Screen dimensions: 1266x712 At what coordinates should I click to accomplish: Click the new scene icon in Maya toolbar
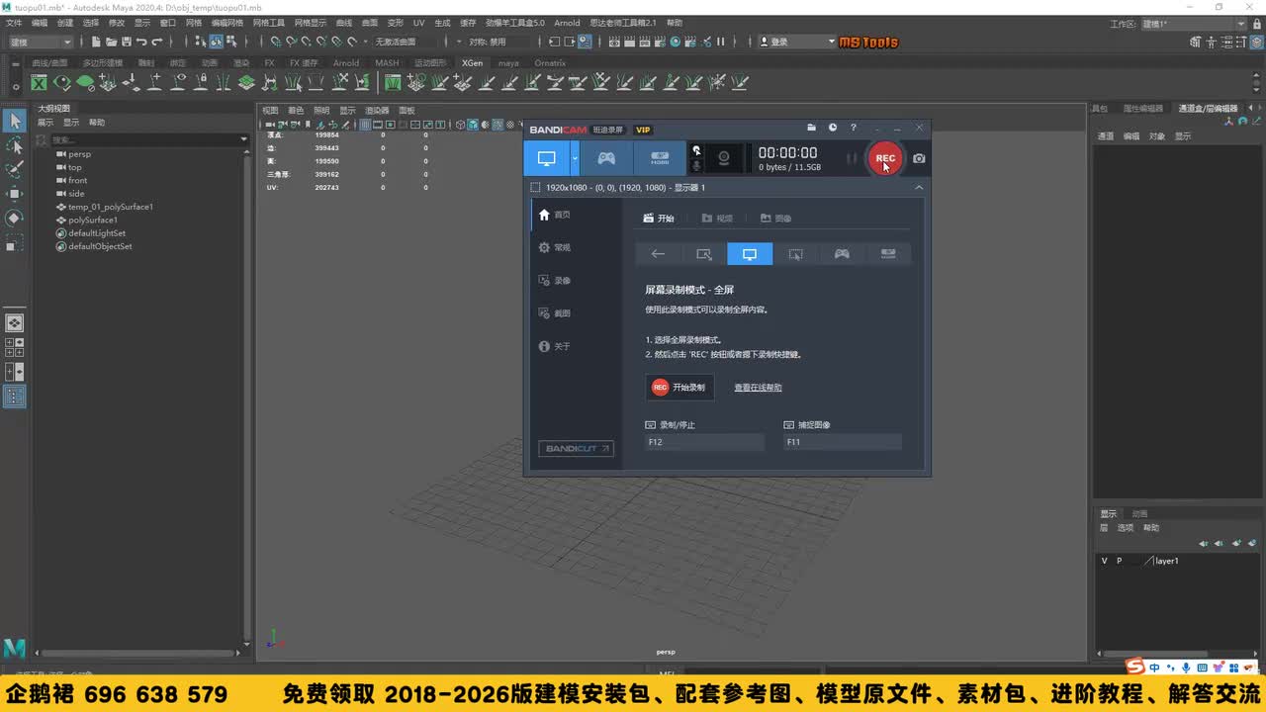pos(96,42)
